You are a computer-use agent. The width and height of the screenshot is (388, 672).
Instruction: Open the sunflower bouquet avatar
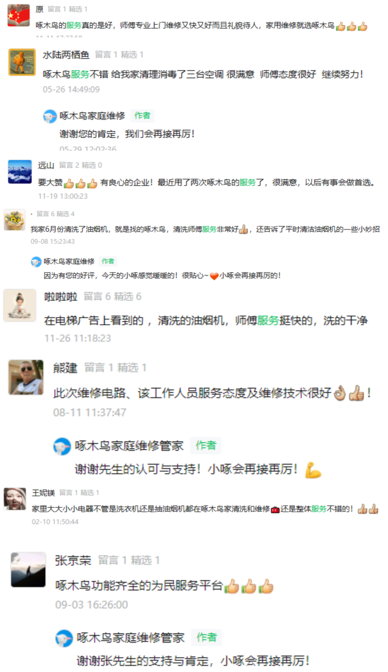[x=14, y=220]
